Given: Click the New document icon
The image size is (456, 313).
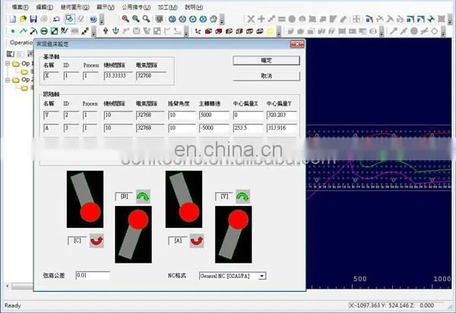Looking at the screenshot, I should click(x=13, y=19).
